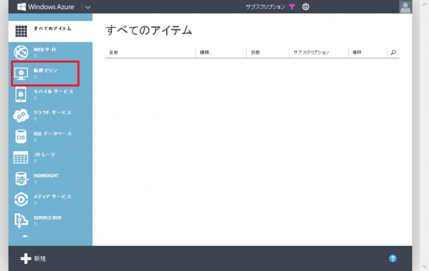Select SQL データベース label in sidebar

pyautogui.click(x=53, y=133)
